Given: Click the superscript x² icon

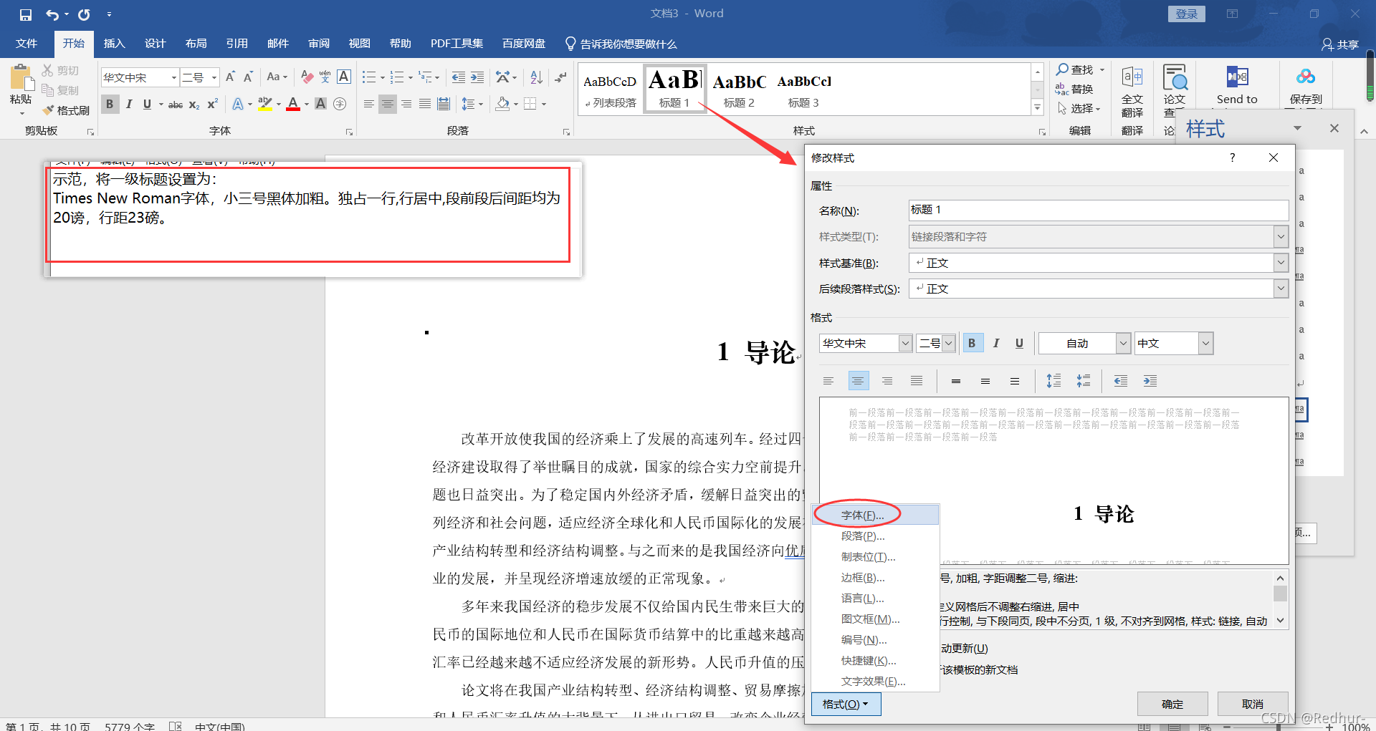Looking at the screenshot, I should (212, 104).
